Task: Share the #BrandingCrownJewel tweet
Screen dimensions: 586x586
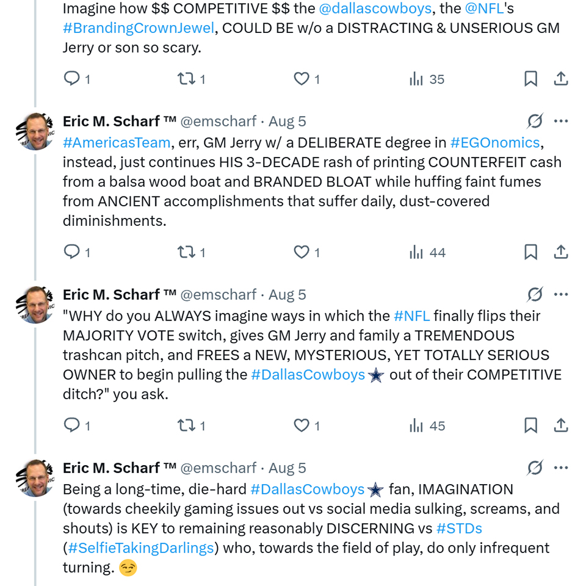Action: click(561, 79)
